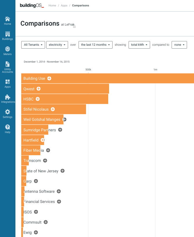Click the Comparisons page heading
This screenshot has width=194, height=237.
point(40,24)
